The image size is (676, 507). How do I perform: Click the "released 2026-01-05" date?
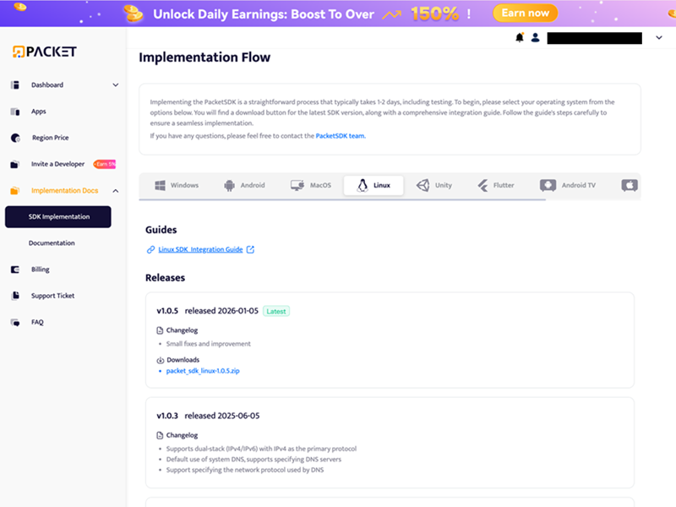coord(221,311)
